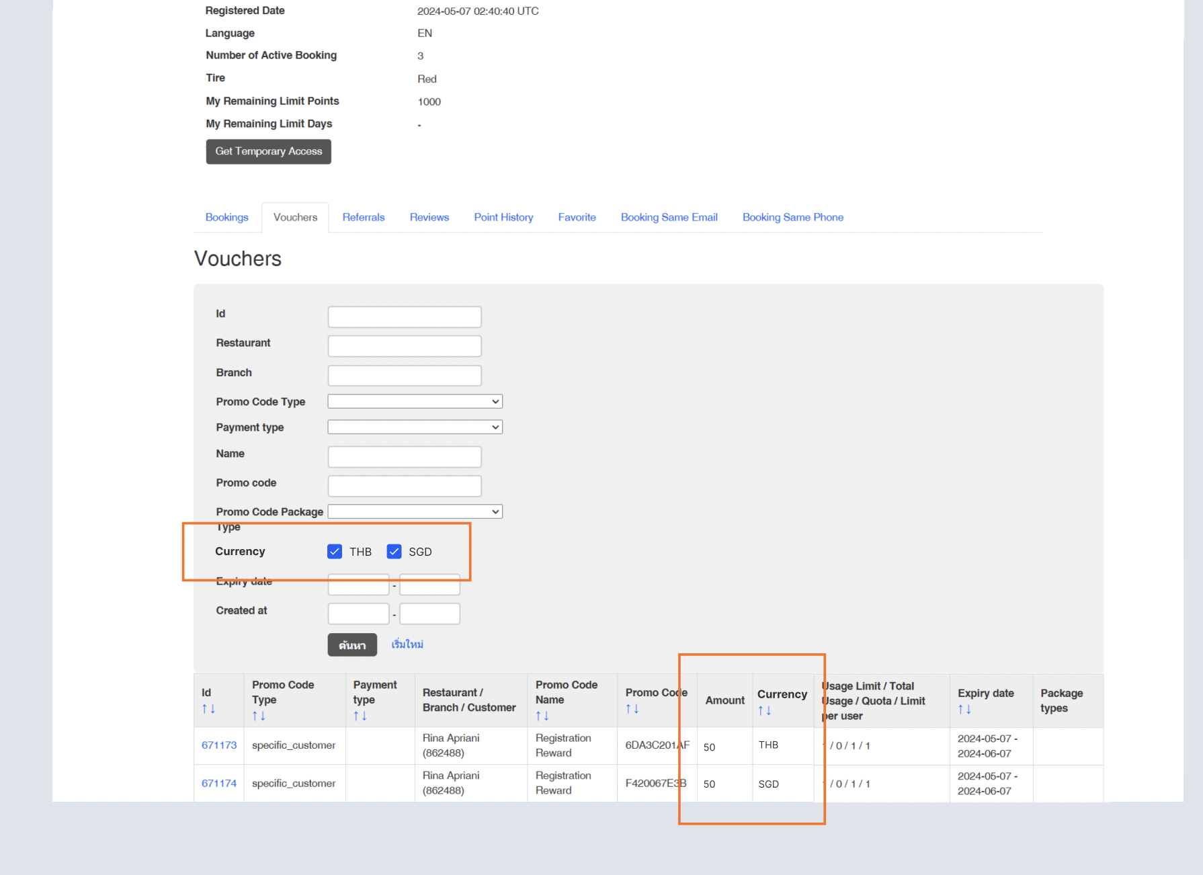Click the Restaurant input field
Image resolution: width=1203 pixels, height=875 pixels.
point(405,346)
